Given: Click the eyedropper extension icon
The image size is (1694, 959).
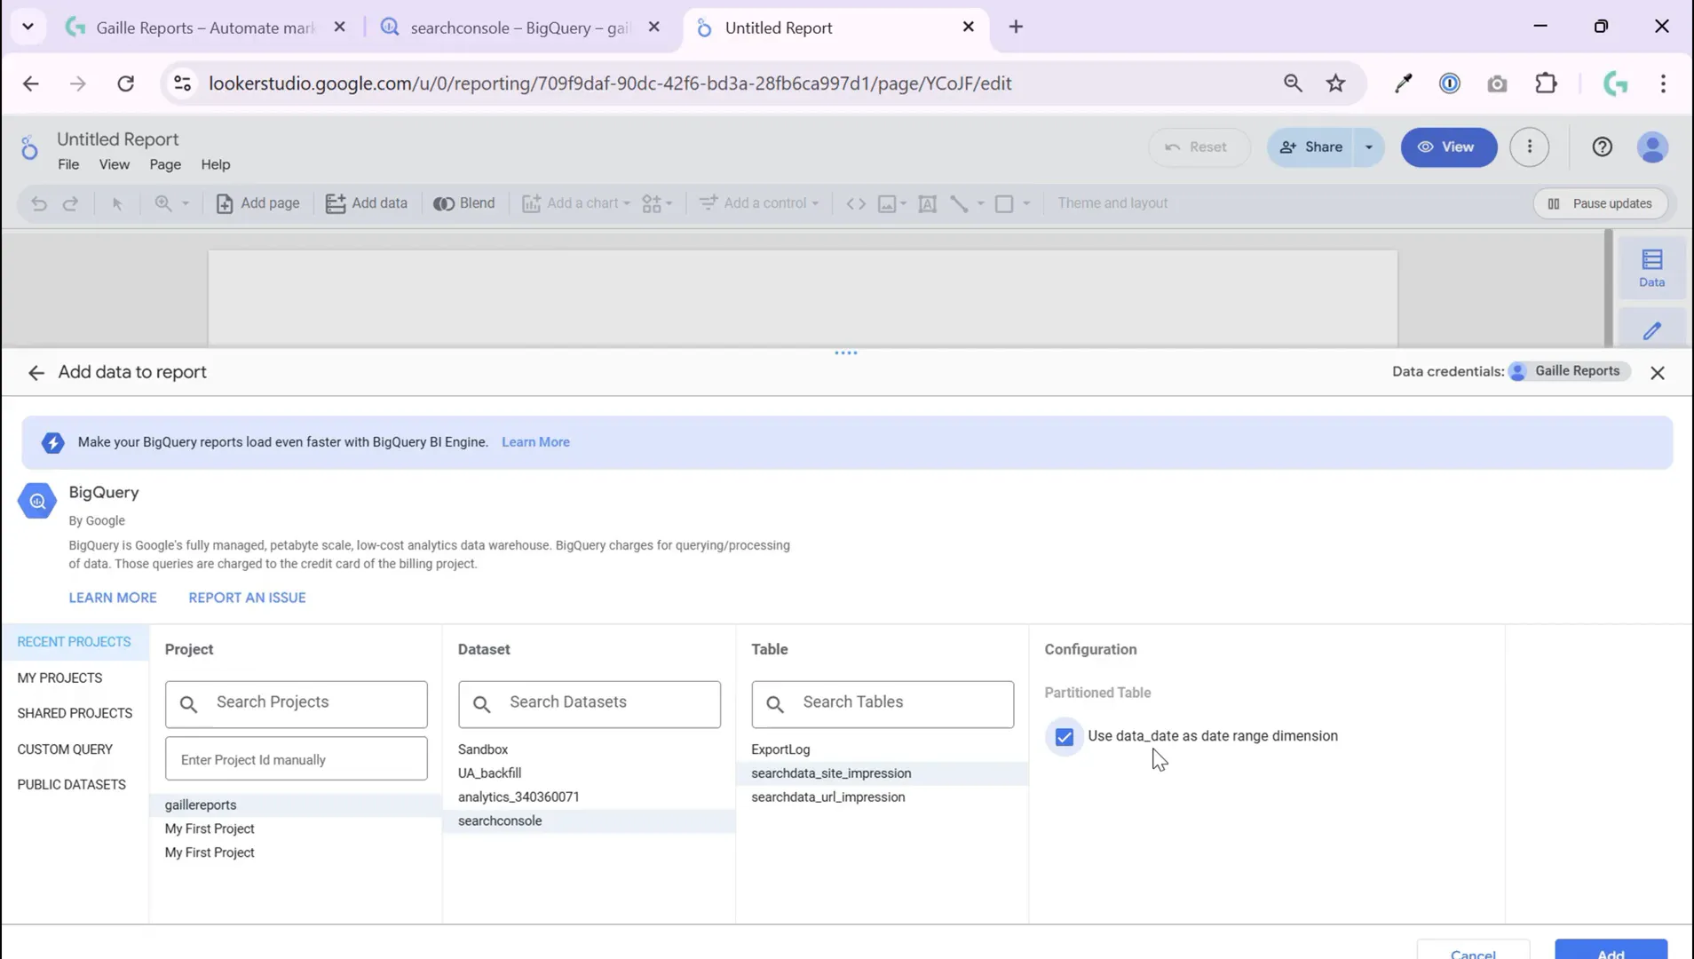Looking at the screenshot, I should click(x=1403, y=83).
